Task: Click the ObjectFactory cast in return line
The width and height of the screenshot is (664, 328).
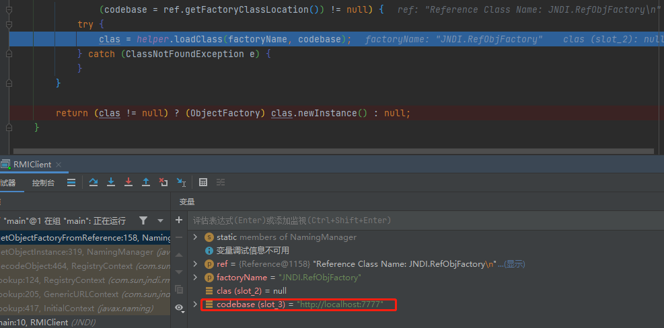Action: pos(227,114)
